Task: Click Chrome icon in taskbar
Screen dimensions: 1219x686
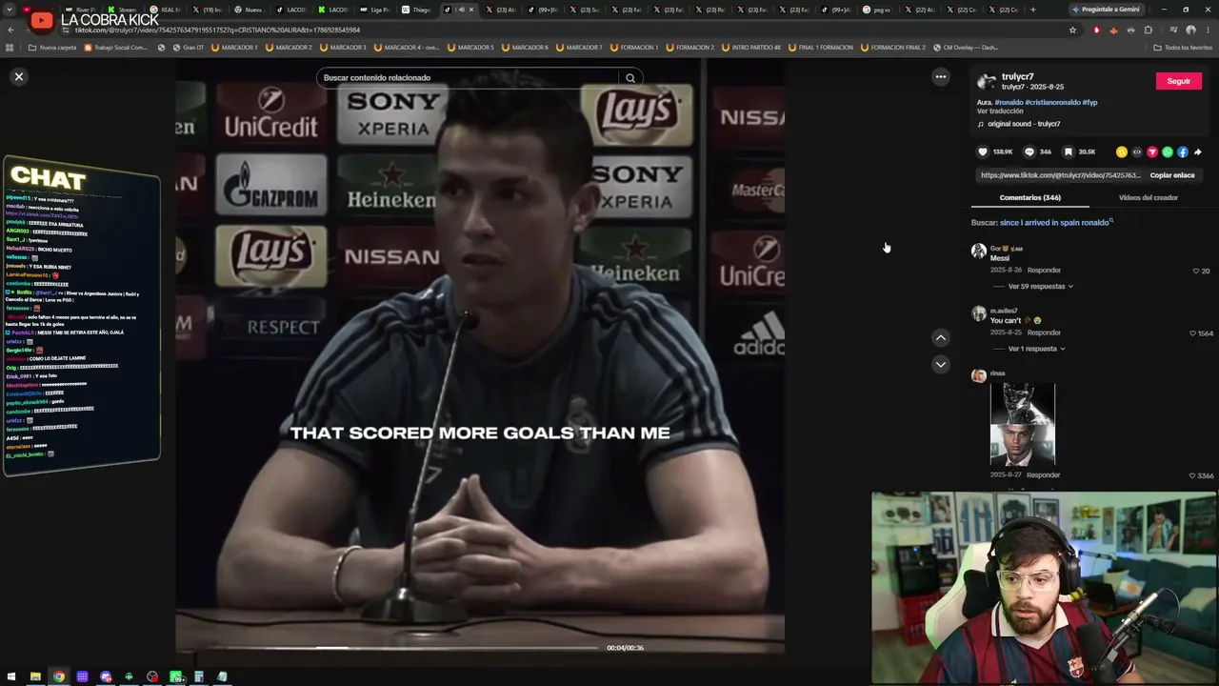Action: [59, 676]
